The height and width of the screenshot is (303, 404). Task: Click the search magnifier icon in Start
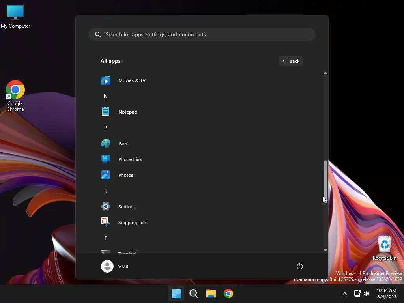[98, 34]
